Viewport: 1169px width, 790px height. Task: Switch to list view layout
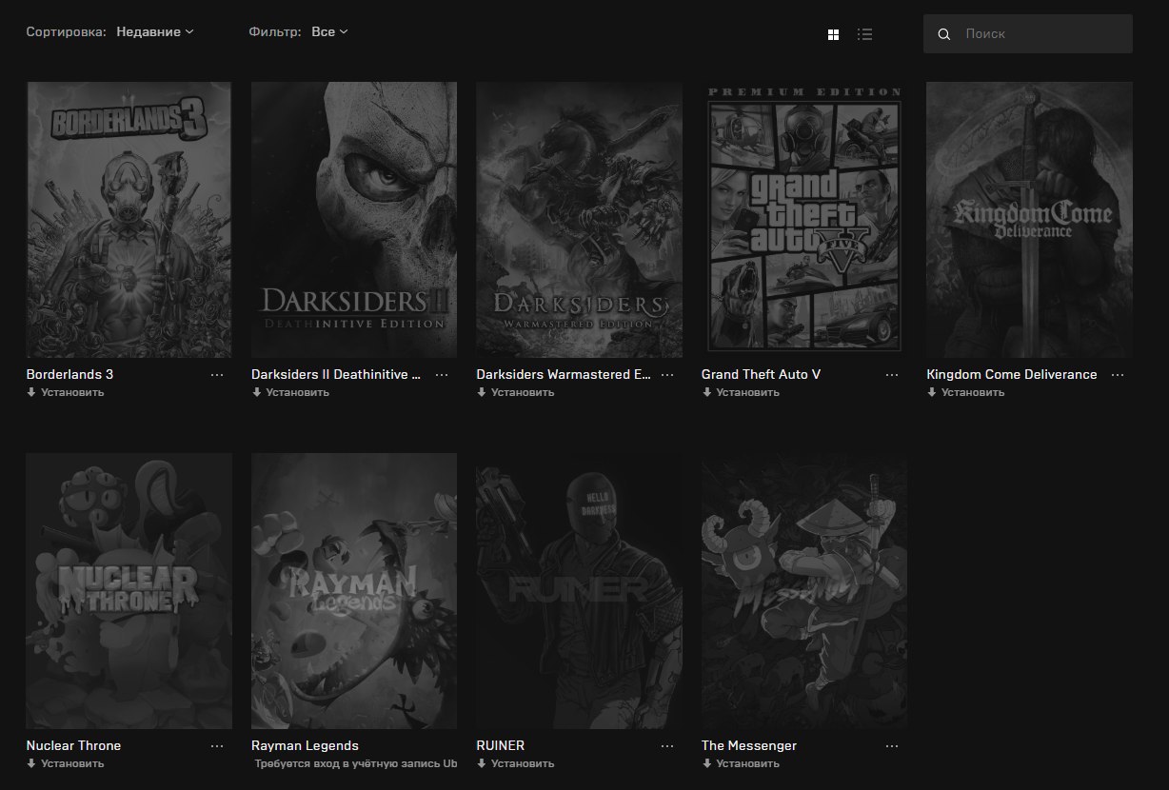[x=864, y=34]
